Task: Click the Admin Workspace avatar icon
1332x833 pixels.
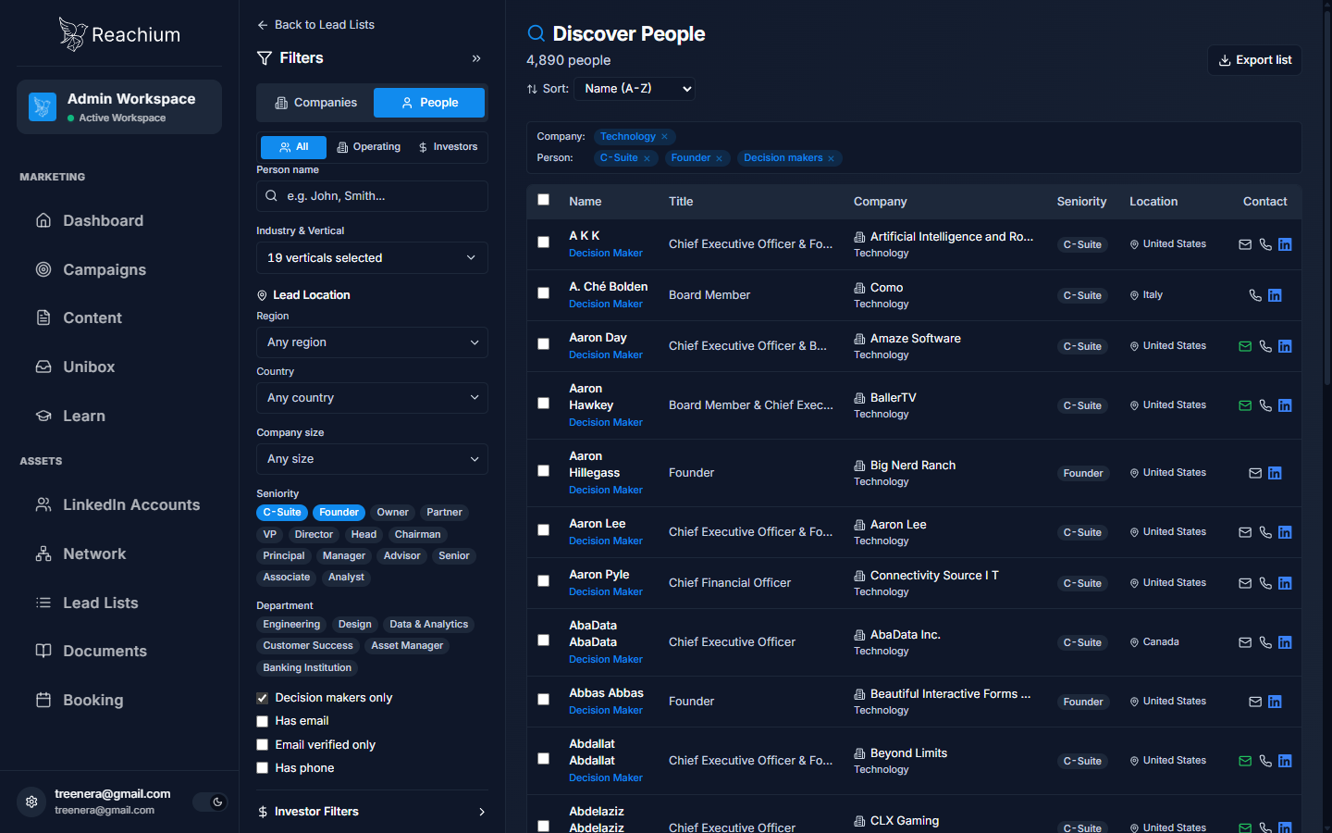Action: click(x=43, y=106)
